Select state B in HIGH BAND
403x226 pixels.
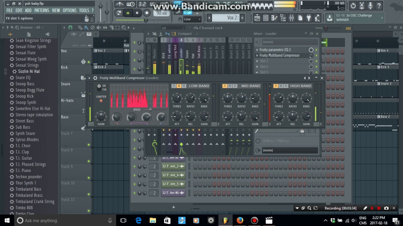click(x=286, y=86)
